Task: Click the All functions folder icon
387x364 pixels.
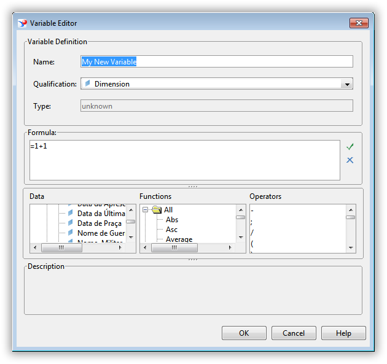Action: [157, 210]
